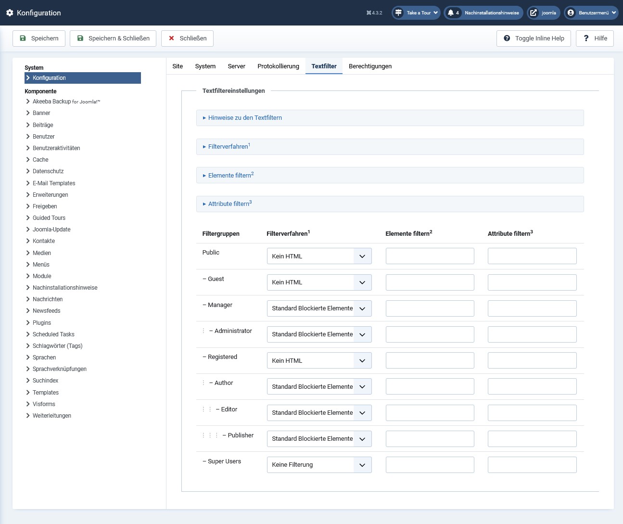Click the Take a Tour bus icon
The image size is (623, 524).
(x=398, y=13)
